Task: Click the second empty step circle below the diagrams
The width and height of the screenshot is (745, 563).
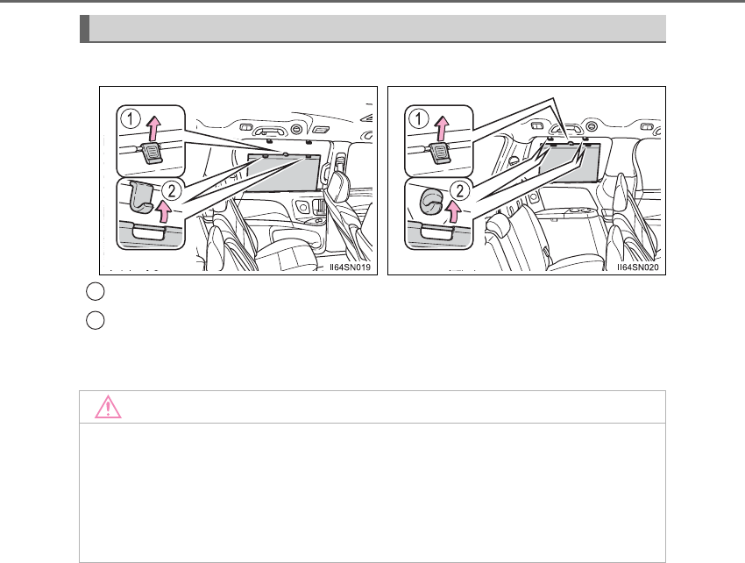Action: (95, 320)
